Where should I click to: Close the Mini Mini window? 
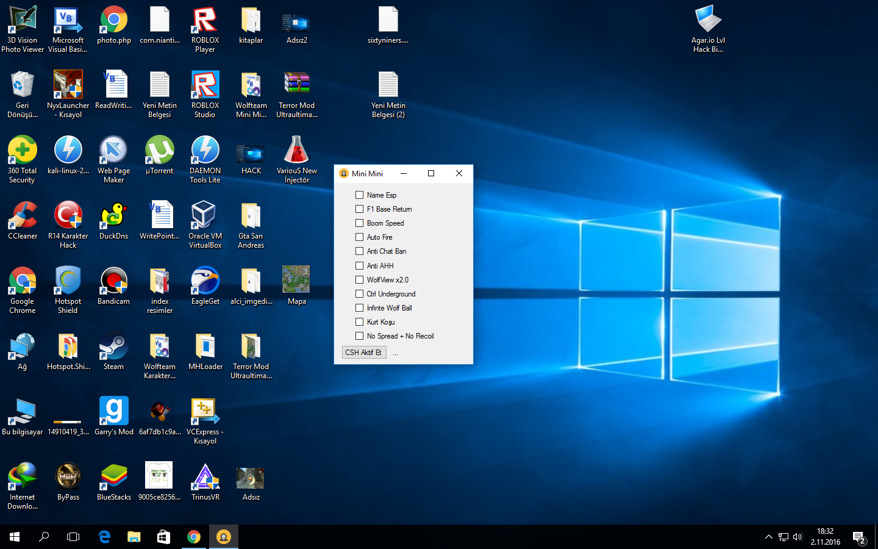459,174
